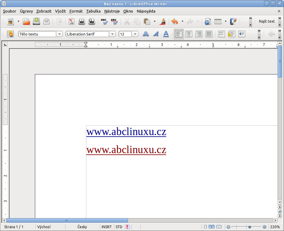The width and height of the screenshot is (284, 231).
Task: Toggle italic formatting
Action: point(156,34)
